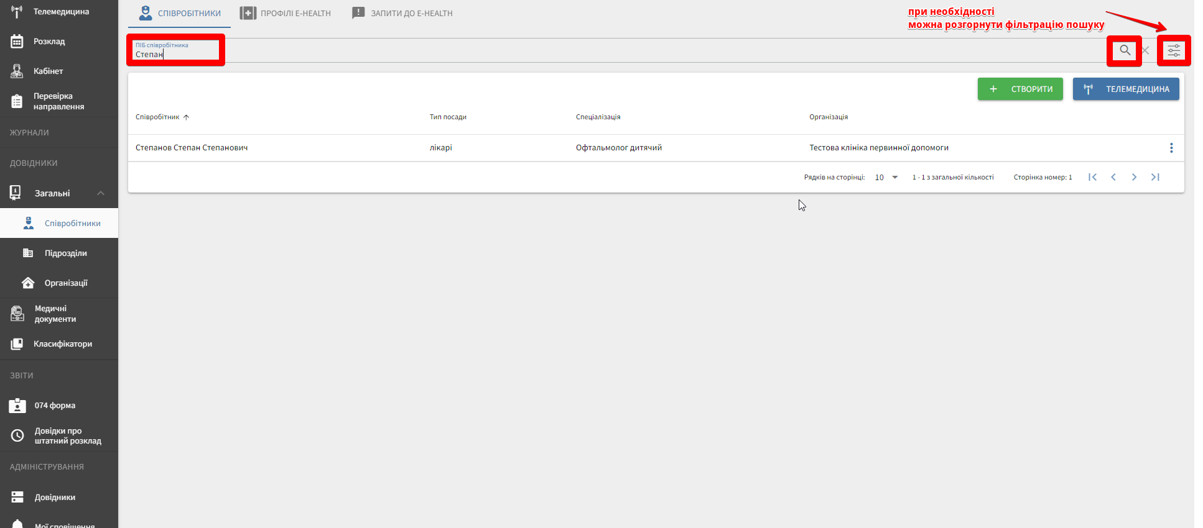Image resolution: width=1203 pixels, height=528 pixels.
Task: Click the search magnifier icon
Action: tap(1125, 50)
